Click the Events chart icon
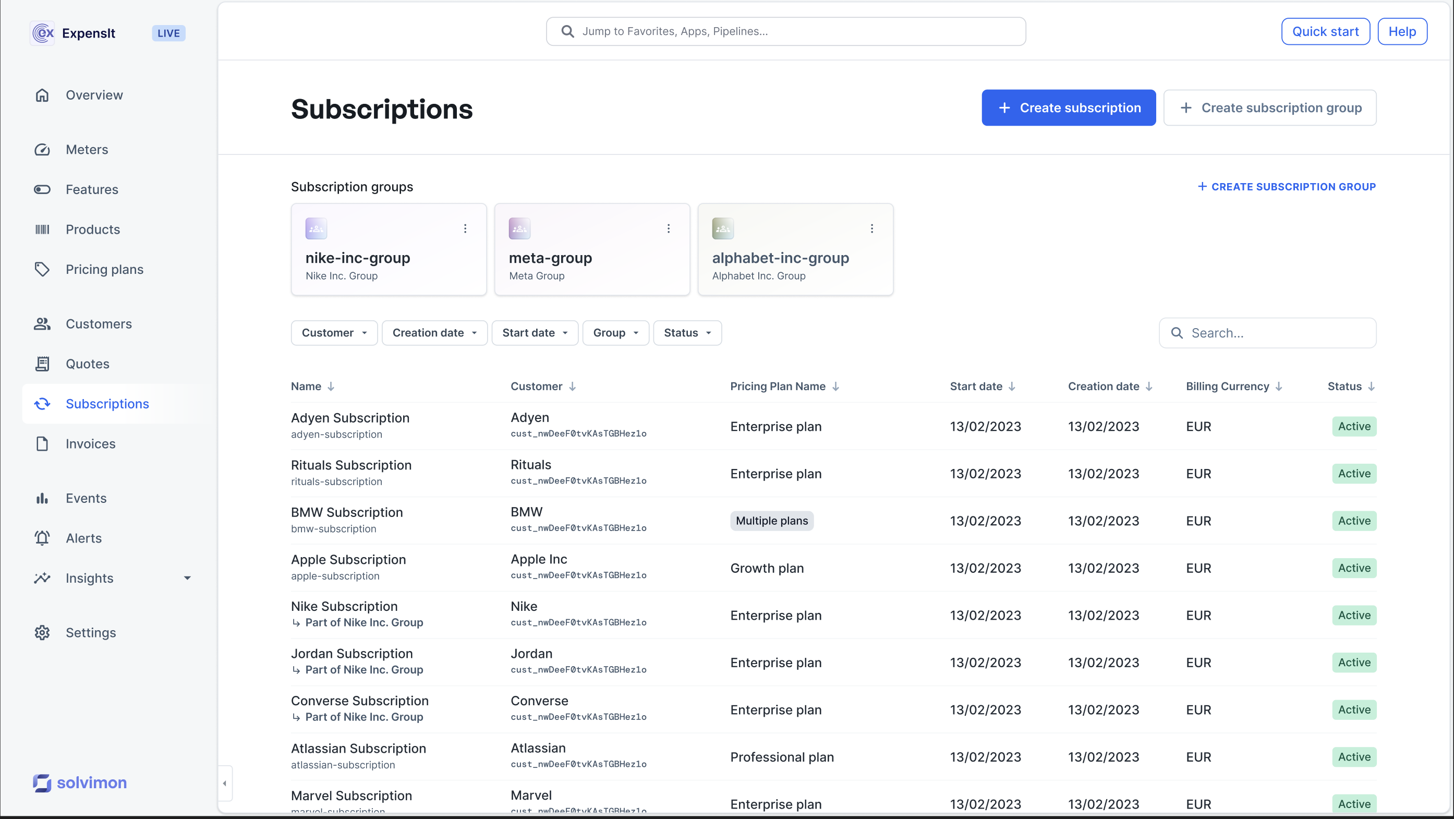The height and width of the screenshot is (819, 1454). point(42,498)
